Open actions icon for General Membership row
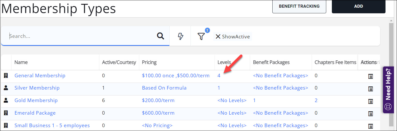Screen dimensions: 397x131 tap(370, 76)
